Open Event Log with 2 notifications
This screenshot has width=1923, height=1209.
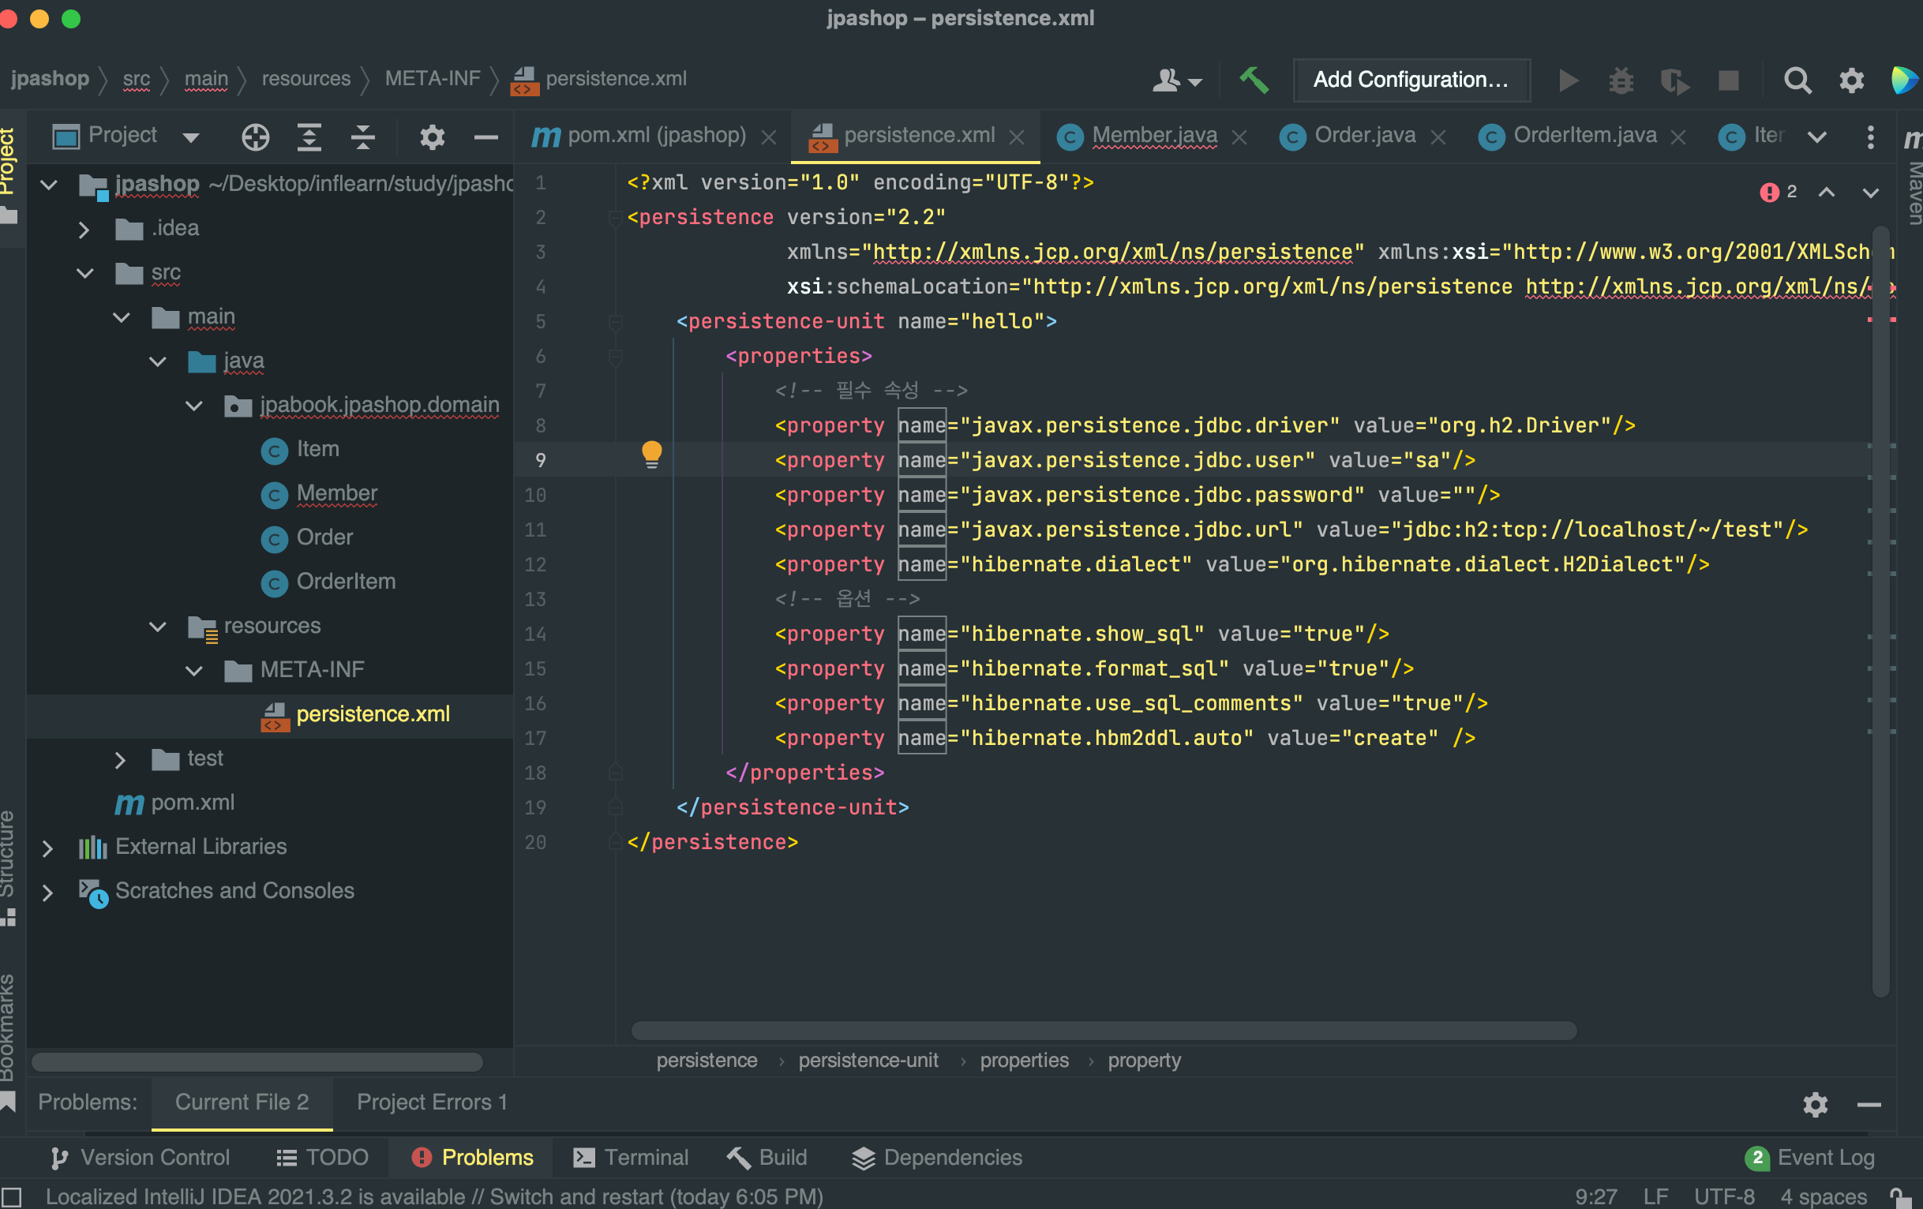click(x=1809, y=1158)
